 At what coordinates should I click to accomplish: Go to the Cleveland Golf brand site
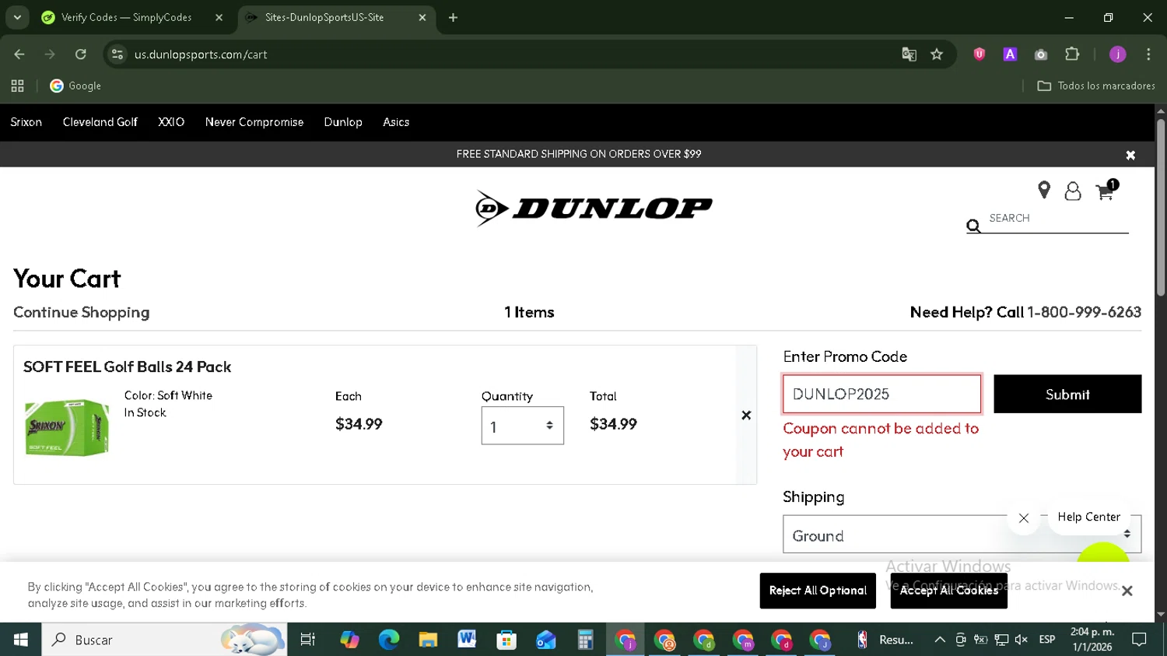[100, 122]
